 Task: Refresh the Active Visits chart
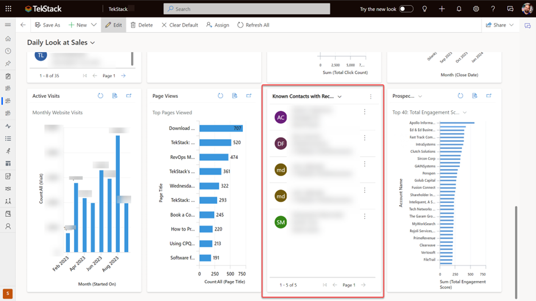point(100,96)
